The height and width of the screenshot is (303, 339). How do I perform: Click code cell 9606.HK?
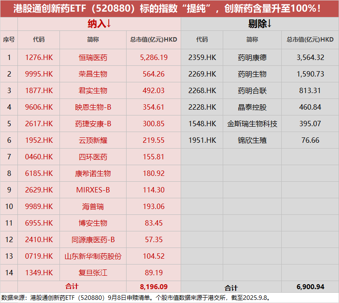tap(39, 107)
